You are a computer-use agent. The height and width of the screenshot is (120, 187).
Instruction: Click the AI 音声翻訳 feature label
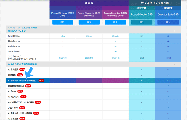pos(13,69)
